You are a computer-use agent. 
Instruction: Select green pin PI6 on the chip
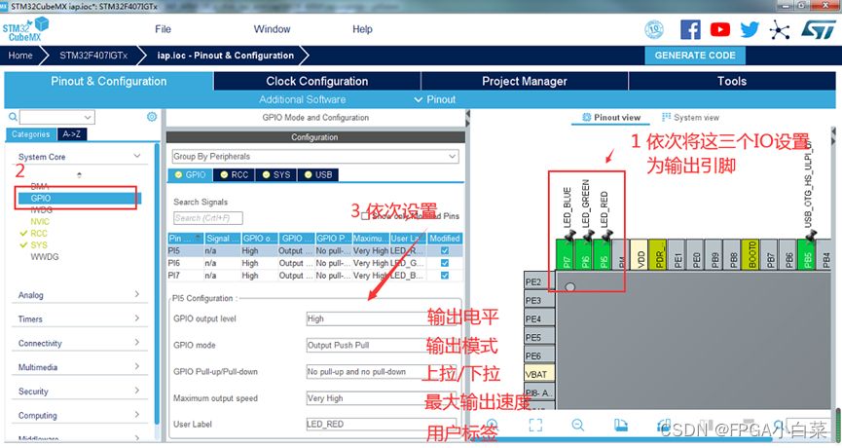pyautogui.click(x=584, y=254)
